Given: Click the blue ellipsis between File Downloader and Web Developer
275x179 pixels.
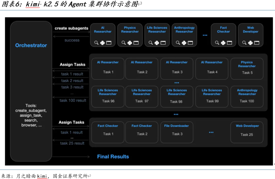Looking at the screenshot, I should [x=211, y=132].
